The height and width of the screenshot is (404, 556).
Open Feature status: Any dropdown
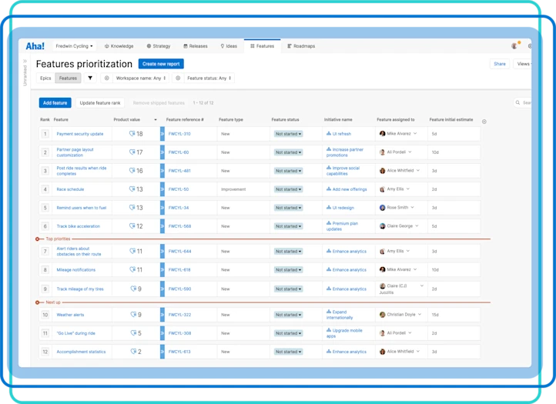[209, 78]
